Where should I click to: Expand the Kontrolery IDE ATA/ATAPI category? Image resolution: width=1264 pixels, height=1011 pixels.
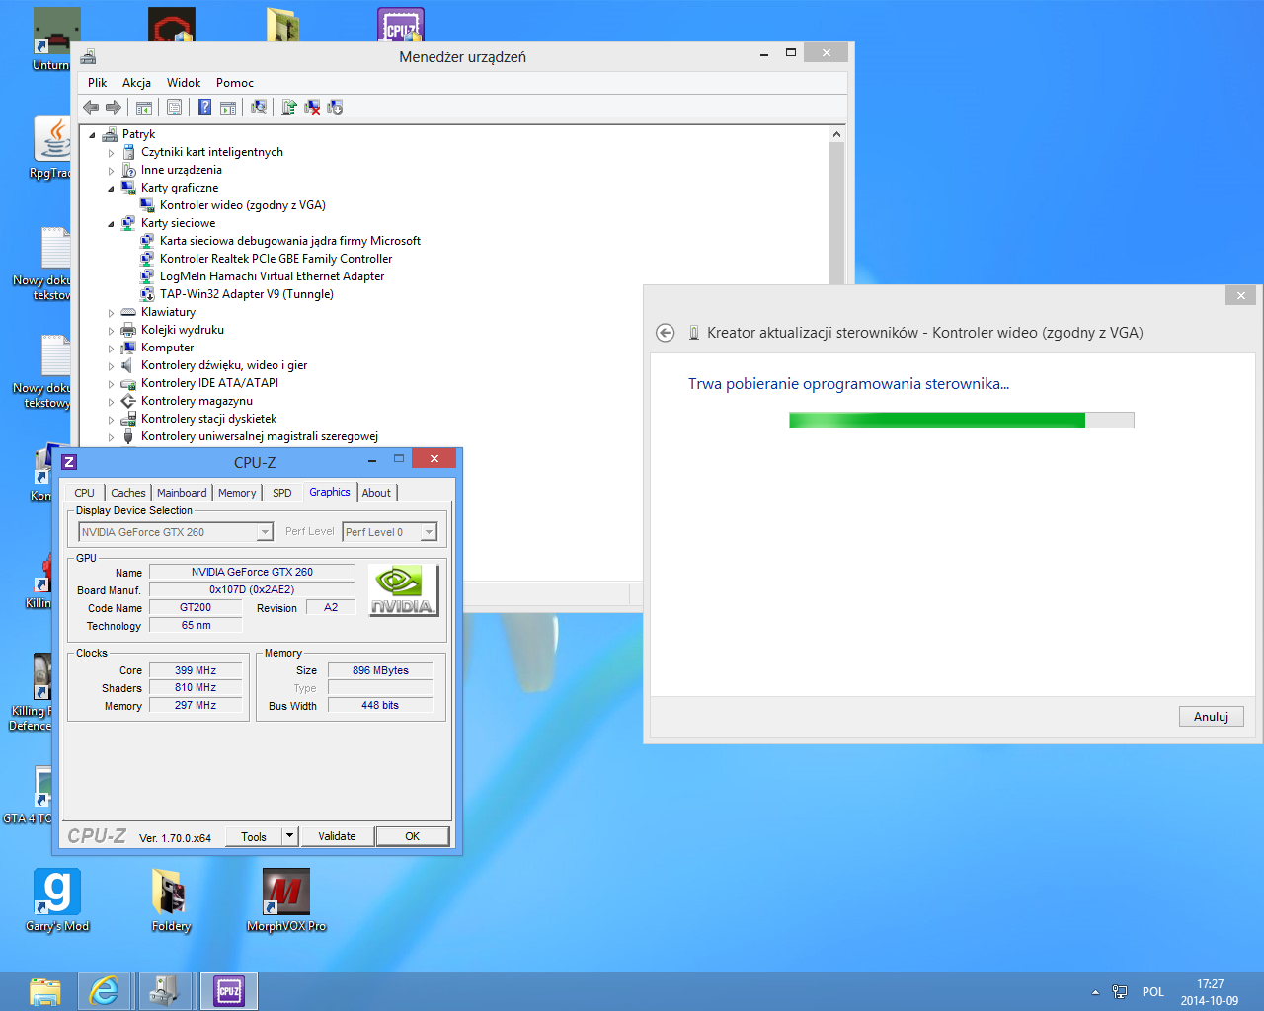[111, 384]
